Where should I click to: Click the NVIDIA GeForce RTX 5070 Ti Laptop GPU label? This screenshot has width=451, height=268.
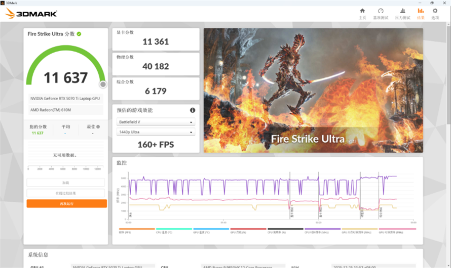click(x=65, y=99)
